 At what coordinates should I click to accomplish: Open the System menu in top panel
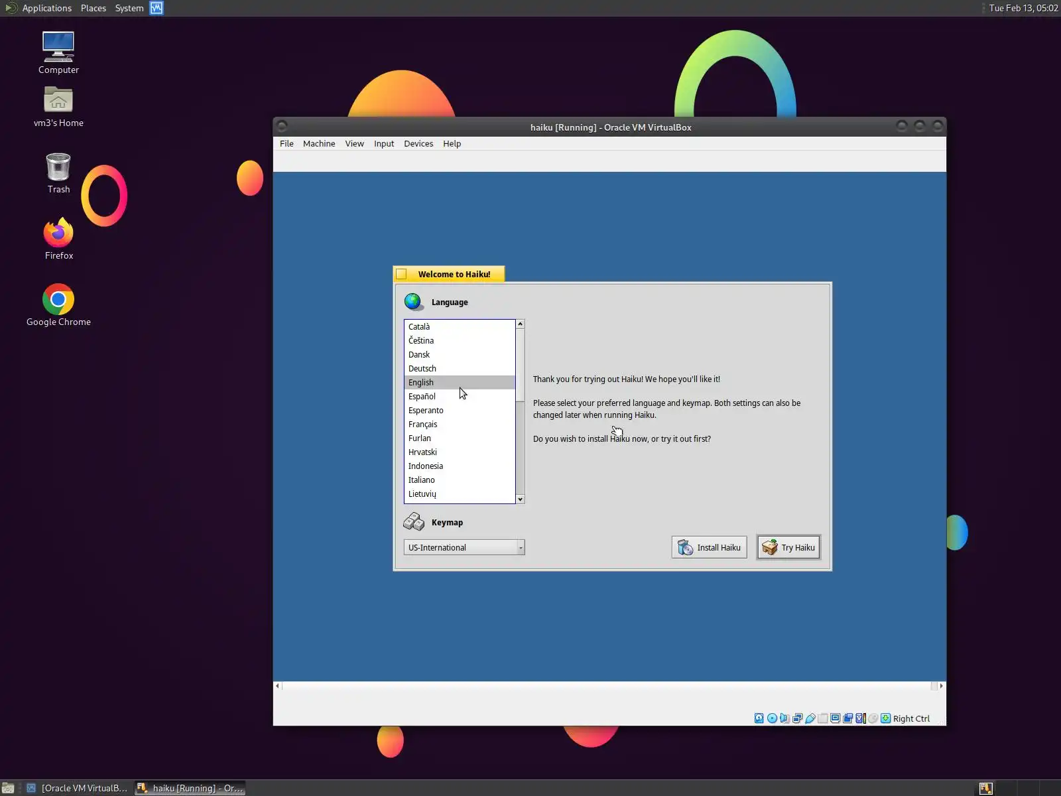(x=129, y=8)
